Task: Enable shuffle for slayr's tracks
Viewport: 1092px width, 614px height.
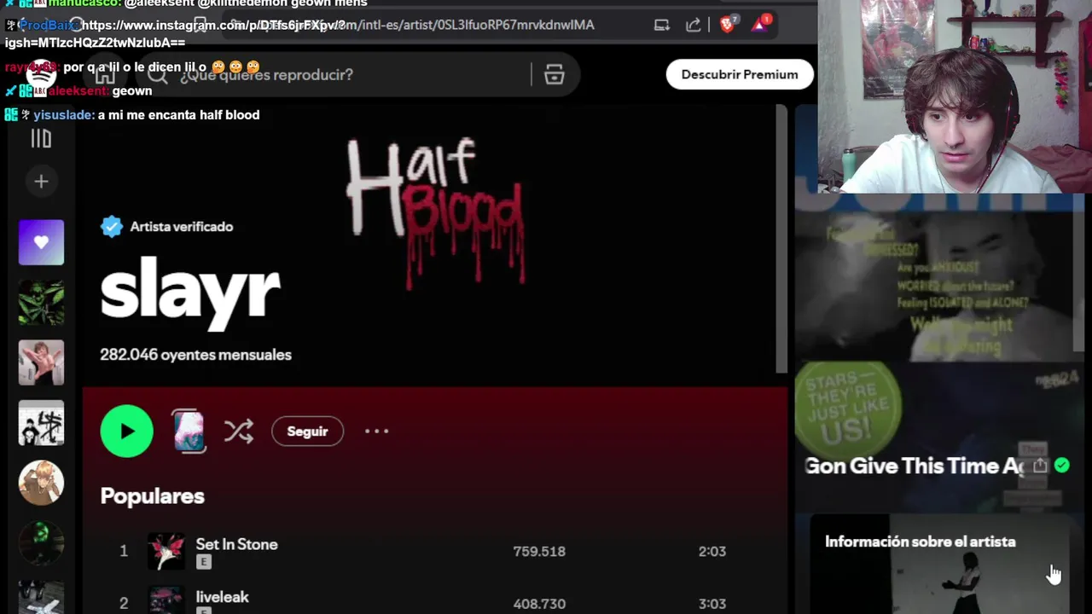Action: 239,431
